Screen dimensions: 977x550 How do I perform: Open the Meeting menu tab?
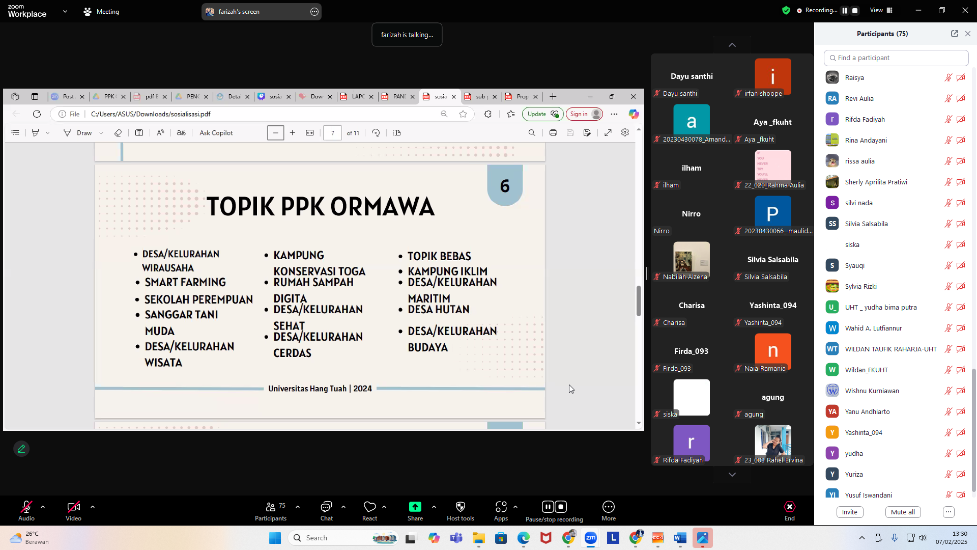coord(101,11)
